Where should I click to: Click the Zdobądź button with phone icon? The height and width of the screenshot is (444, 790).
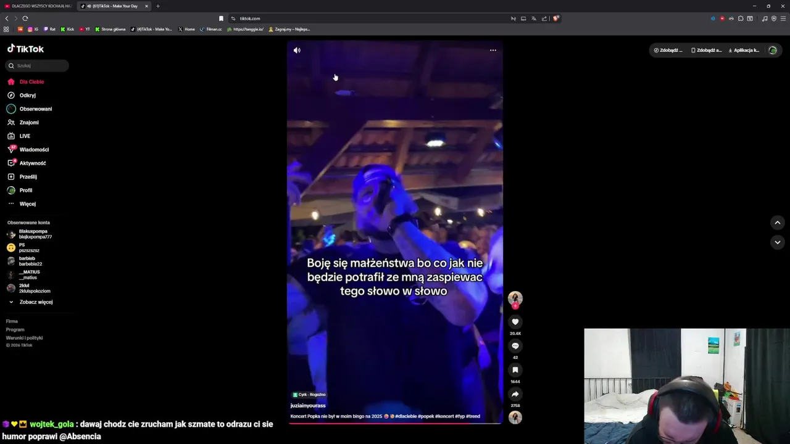coord(707,50)
